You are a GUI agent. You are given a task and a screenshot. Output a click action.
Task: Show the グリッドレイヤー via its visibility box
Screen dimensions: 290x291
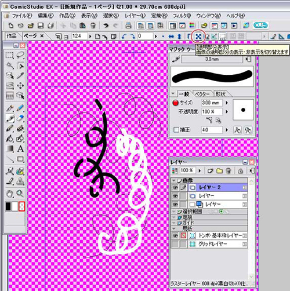click(175, 244)
